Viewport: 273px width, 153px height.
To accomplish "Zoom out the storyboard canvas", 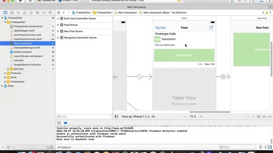I will tap(185, 116).
